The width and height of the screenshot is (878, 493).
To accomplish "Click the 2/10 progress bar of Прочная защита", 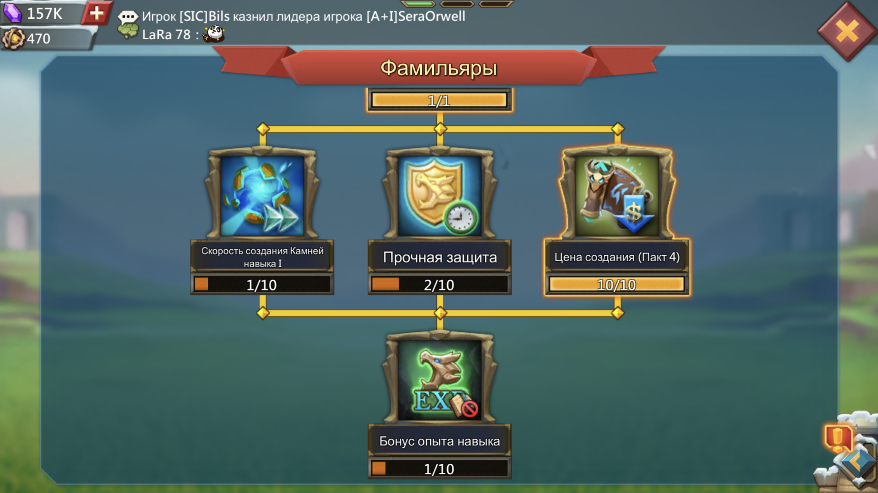I will tap(440, 284).
